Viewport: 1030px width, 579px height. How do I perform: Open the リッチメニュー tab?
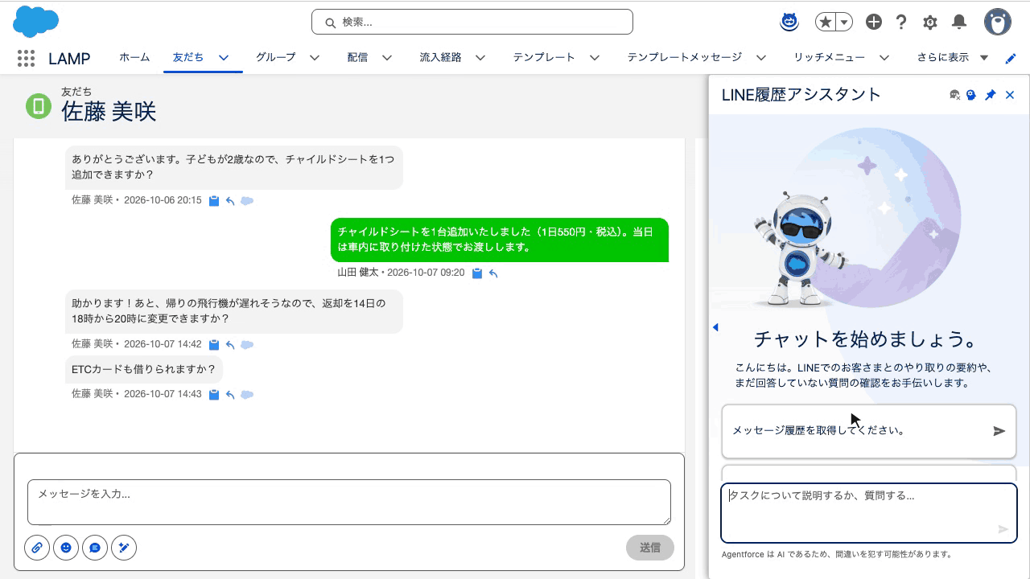pos(830,57)
